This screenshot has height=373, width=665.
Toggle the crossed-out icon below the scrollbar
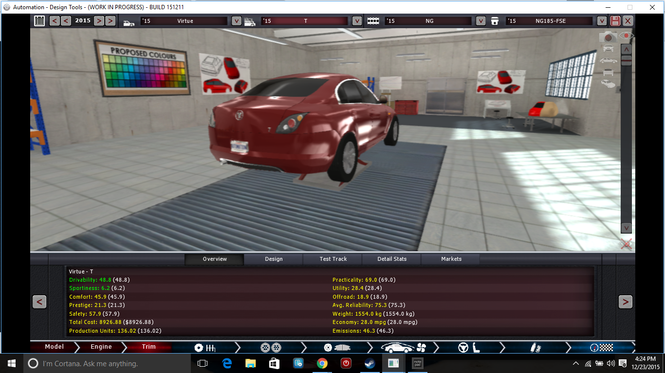pos(627,244)
